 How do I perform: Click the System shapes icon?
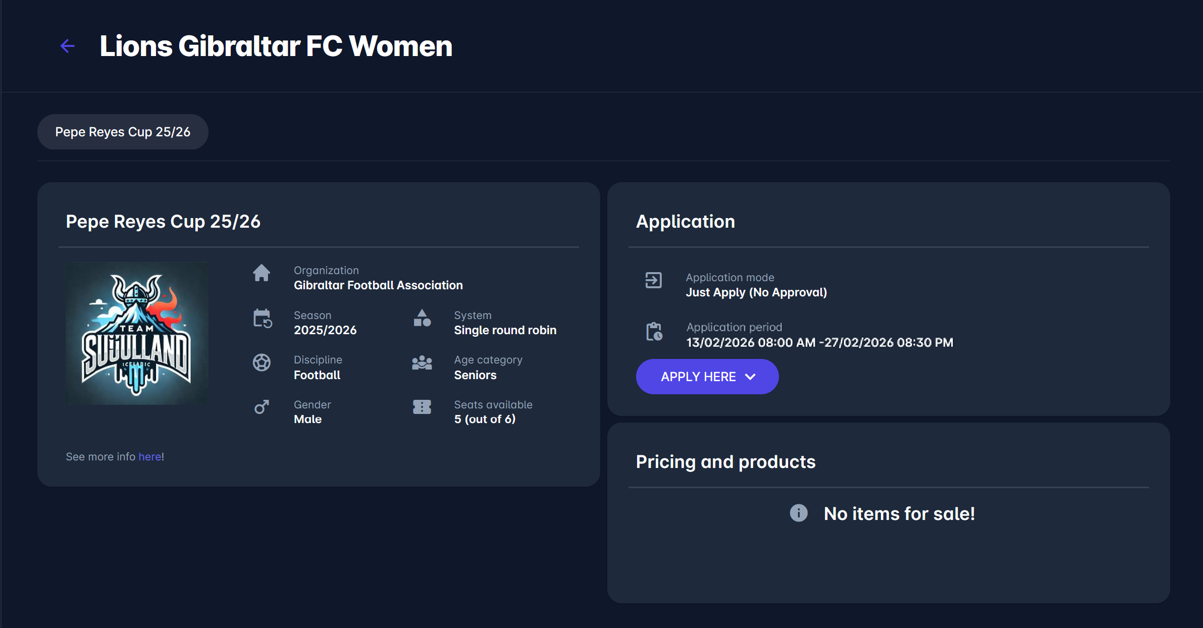coord(422,318)
